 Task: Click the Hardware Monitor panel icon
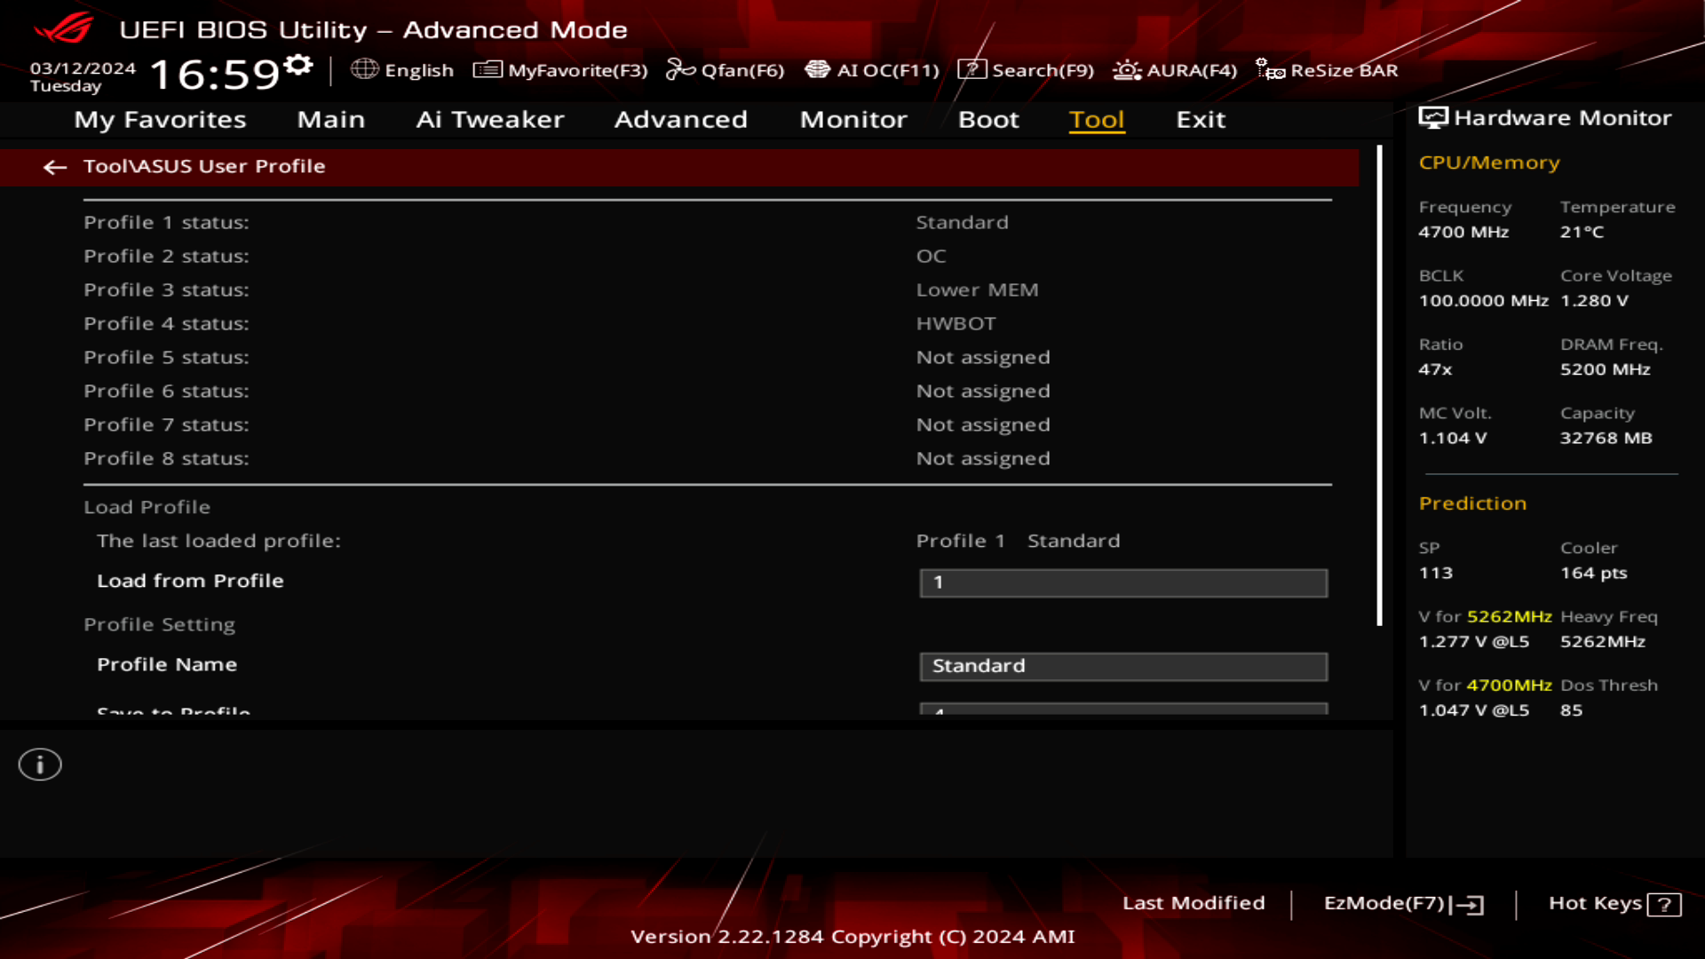pyautogui.click(x=1432, y=116)
